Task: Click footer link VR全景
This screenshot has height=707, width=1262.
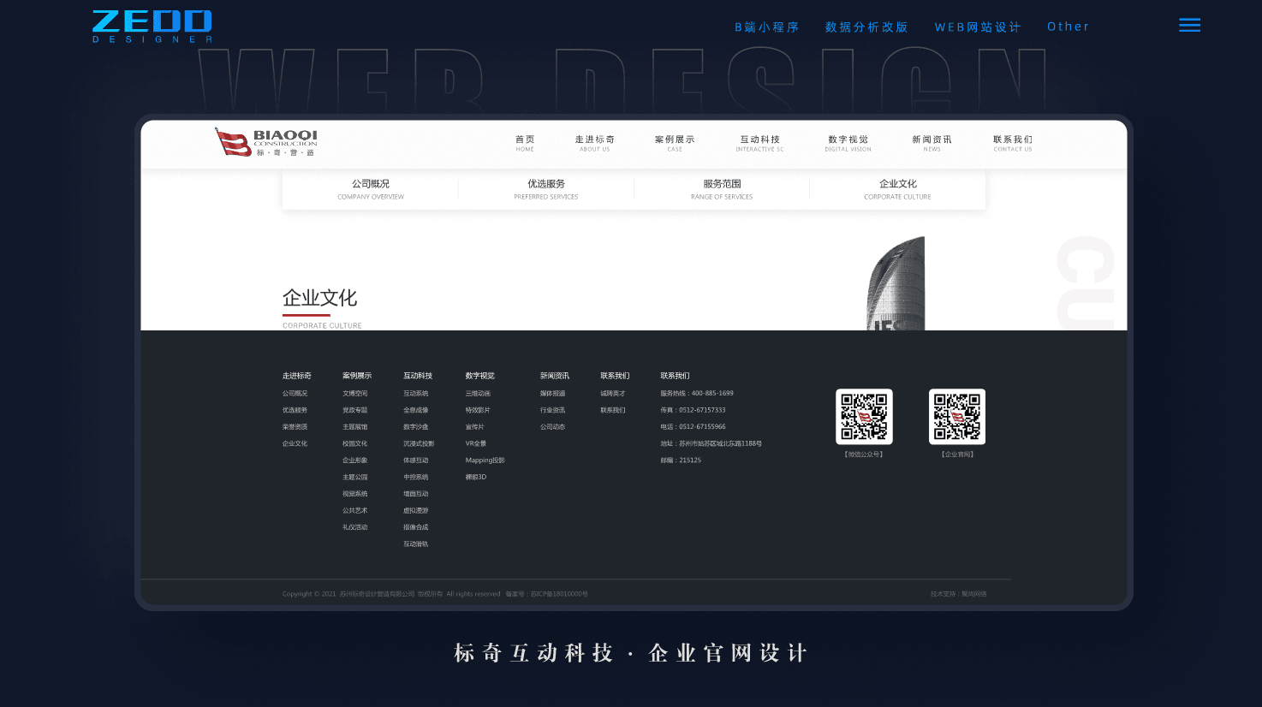Action: click(475, 443)
